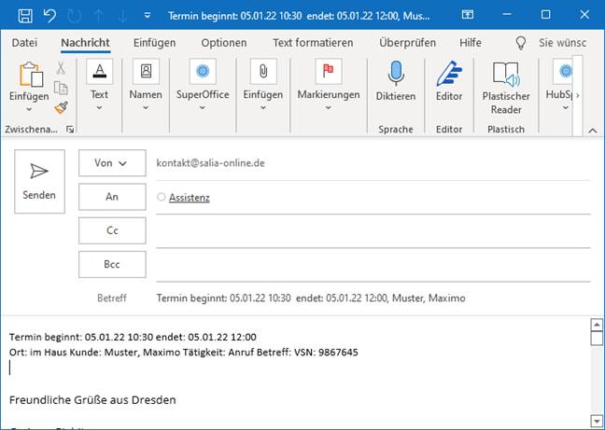This screenshot has height=430, width=605.
Task: Click the Markierungen red flag icon
Action: [x=329, y=71]
